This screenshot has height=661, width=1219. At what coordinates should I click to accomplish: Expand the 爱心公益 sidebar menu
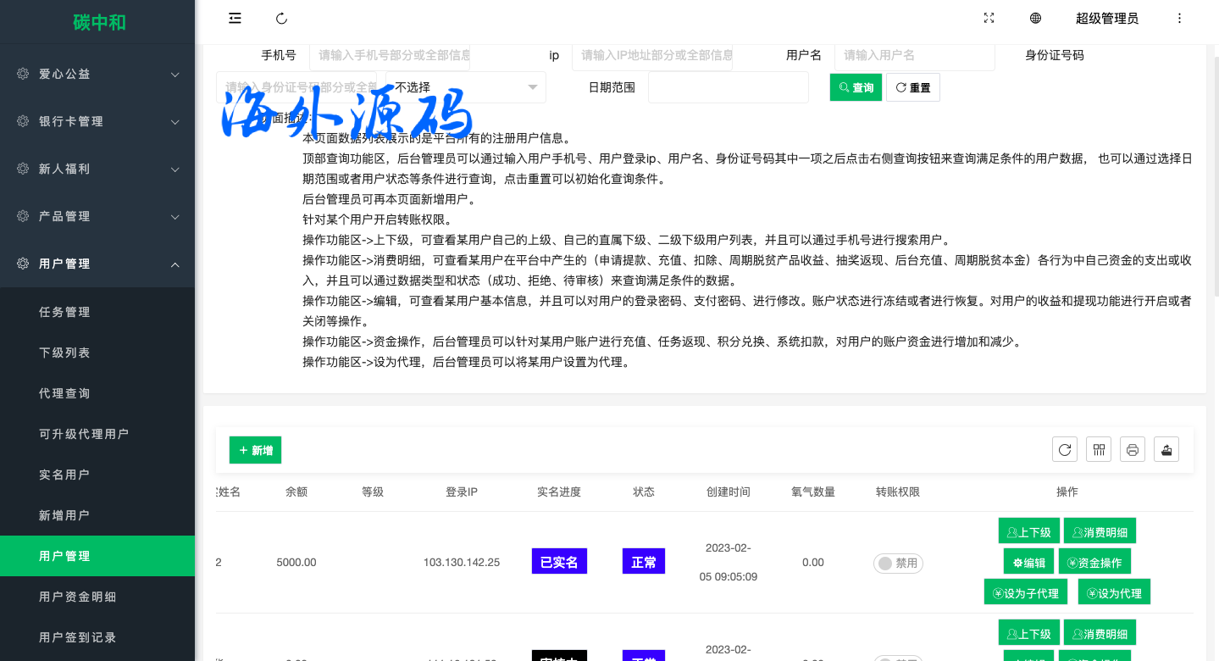(x=97, y=74)
